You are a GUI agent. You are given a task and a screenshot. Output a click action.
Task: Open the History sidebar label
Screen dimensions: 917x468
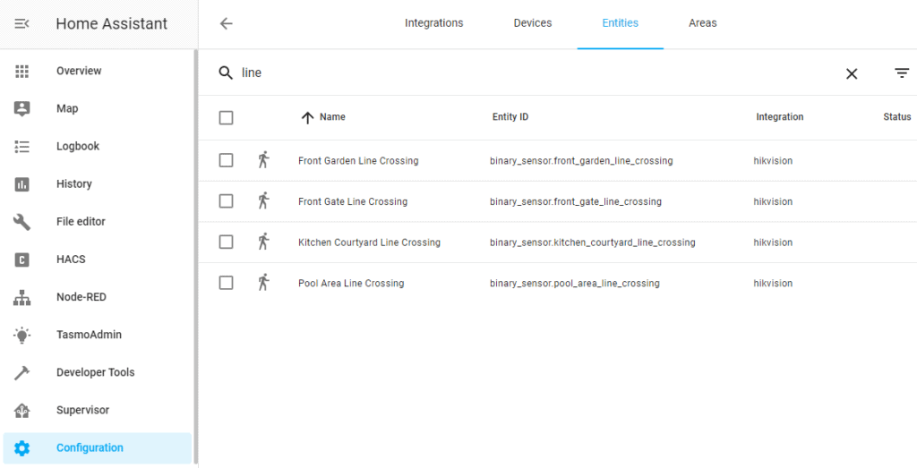pyautogui.click(x=74, y=184)
